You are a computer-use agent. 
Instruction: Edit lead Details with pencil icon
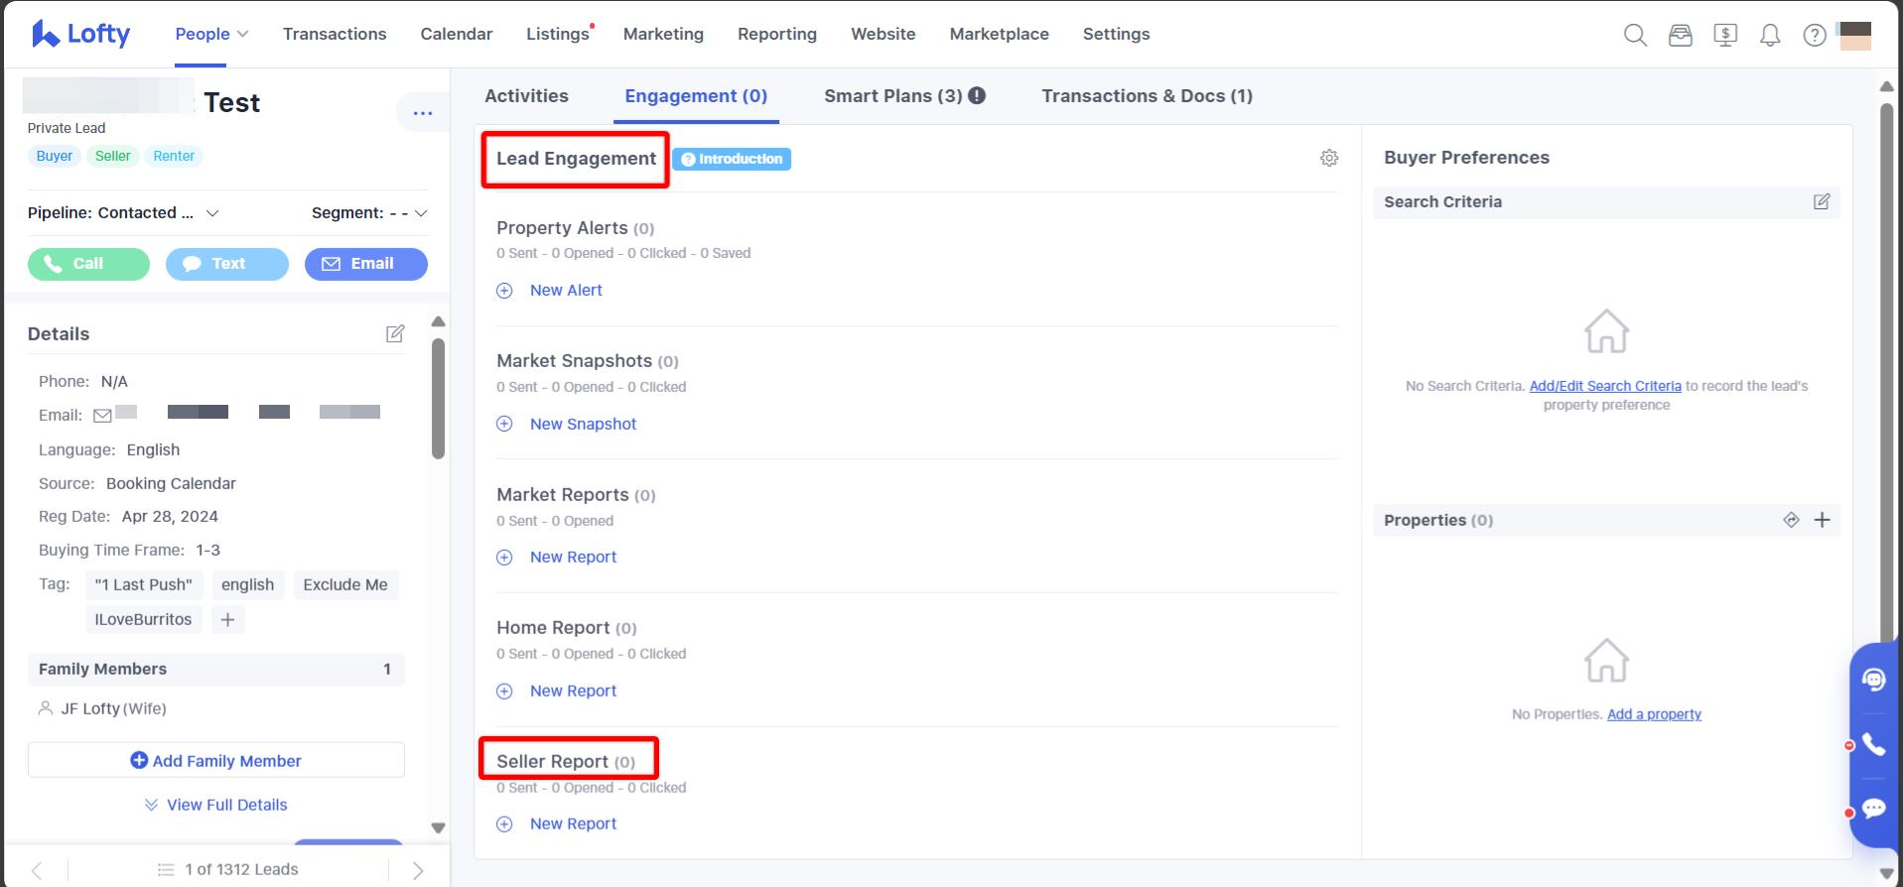[x=394, y=333]
